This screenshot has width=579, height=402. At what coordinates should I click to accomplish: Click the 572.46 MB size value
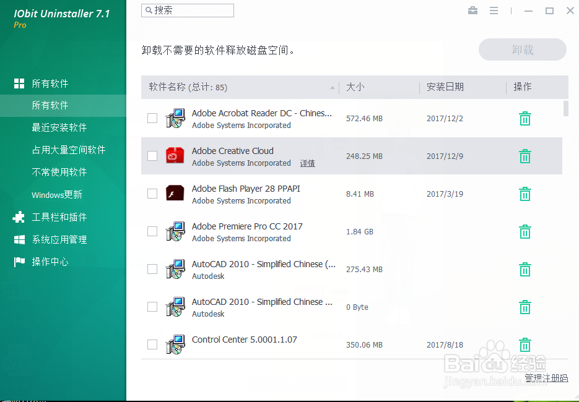click(364, 119)
